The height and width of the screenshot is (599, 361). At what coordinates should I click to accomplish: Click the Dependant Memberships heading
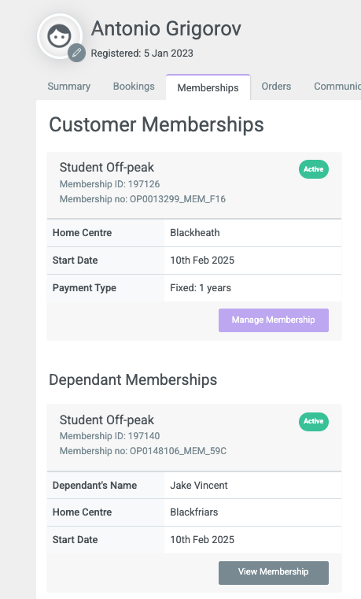pos(133,380)
